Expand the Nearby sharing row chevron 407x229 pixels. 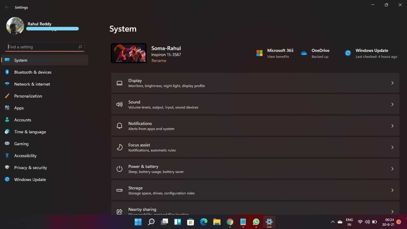[x=392, y=211]
